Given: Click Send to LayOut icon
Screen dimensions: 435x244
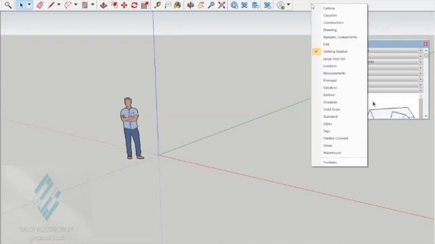Looking at the screenshot, I should [x=256, y=5].
